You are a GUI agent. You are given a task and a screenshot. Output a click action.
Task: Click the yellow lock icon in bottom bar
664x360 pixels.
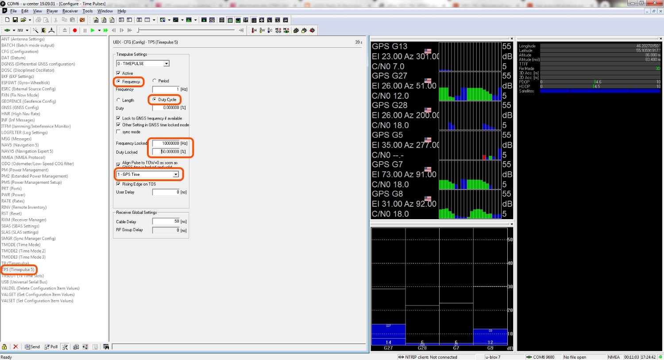click(4, 347)
